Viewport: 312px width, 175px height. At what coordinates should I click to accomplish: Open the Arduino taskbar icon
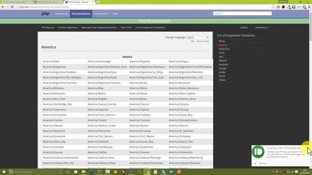click(171, 172)
